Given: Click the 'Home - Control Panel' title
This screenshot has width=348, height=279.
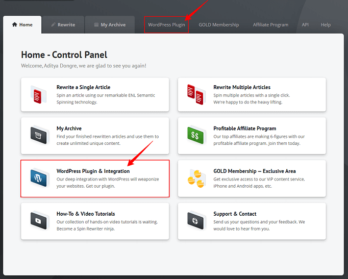Looking at the screenshot, I should (x=64, y=55).
